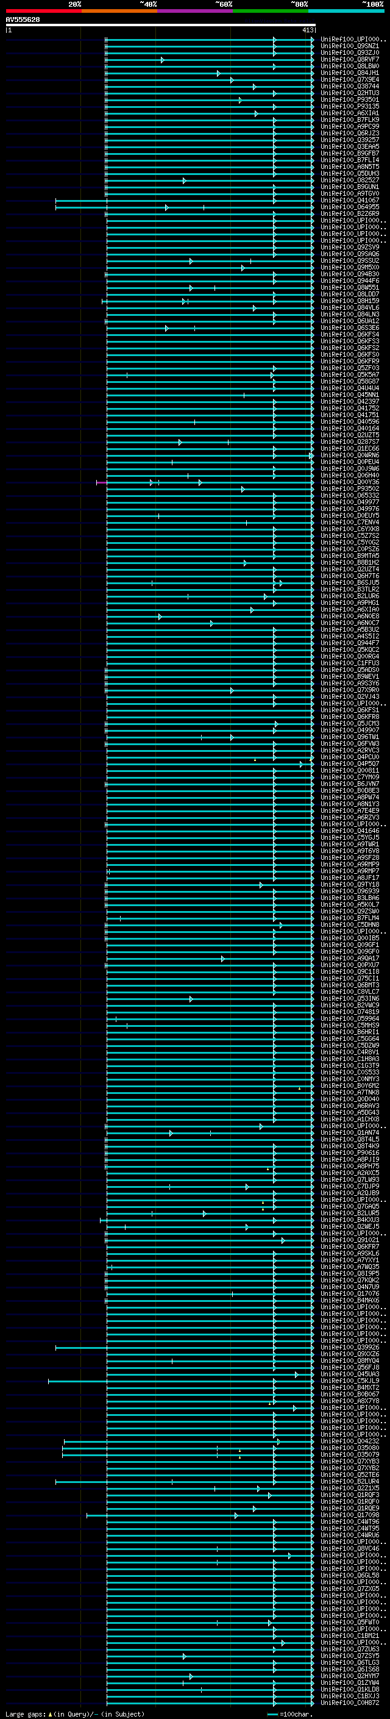
Task: Select the UniRef100_Q2HYM7 label
Action: click(350, 1676)
